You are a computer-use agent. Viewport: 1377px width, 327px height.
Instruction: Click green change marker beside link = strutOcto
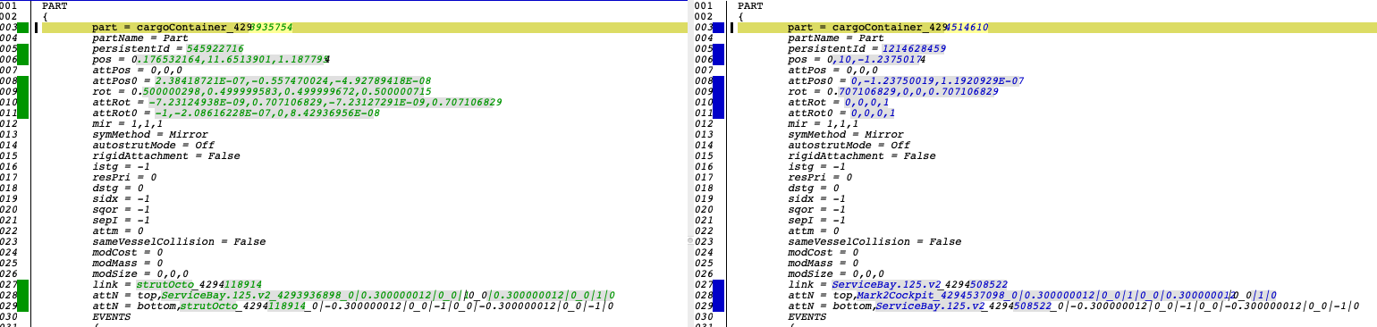[x=24, y=284]
